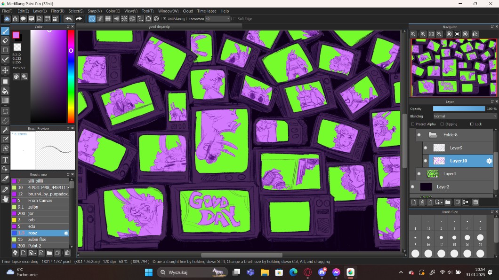
Task: Open the Time-lapse menu
Action: click(x=207, y=11)
